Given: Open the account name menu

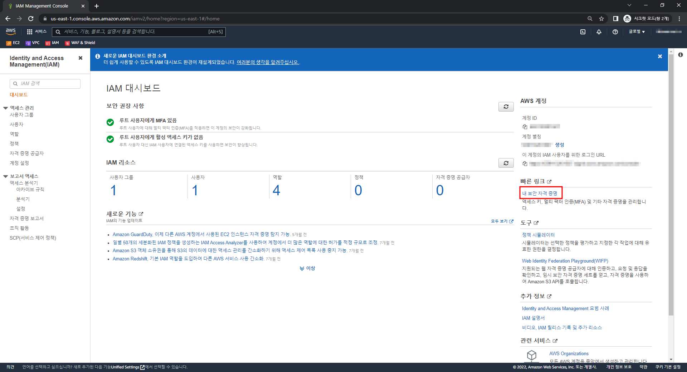Looking at the screenshot, I should [668, 32].
